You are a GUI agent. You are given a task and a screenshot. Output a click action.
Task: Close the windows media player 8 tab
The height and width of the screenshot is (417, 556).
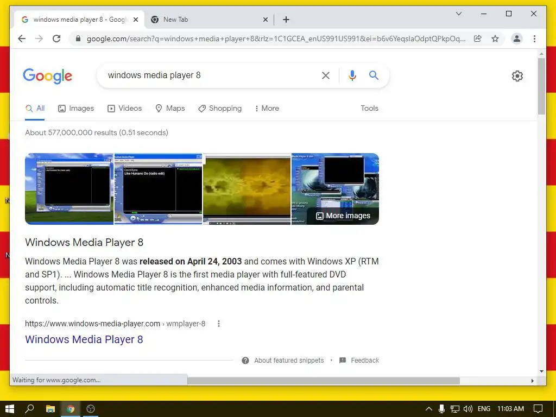click(x=135, y=20)
